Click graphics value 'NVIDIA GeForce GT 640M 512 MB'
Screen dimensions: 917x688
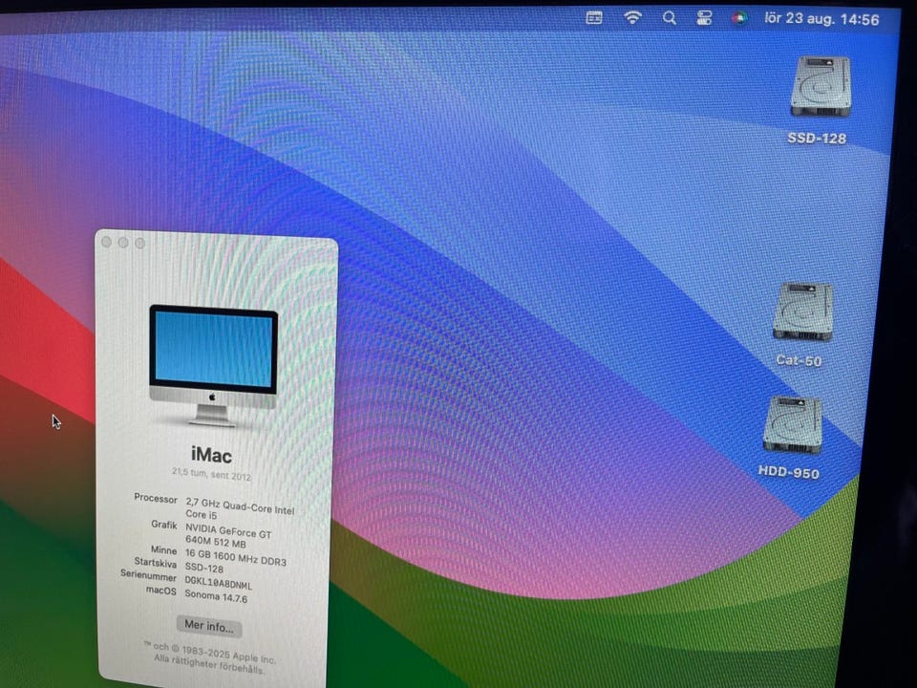click(x=228, y=535)
